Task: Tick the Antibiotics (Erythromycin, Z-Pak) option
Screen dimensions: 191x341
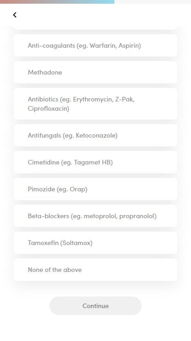Action: tap(95, 104)
